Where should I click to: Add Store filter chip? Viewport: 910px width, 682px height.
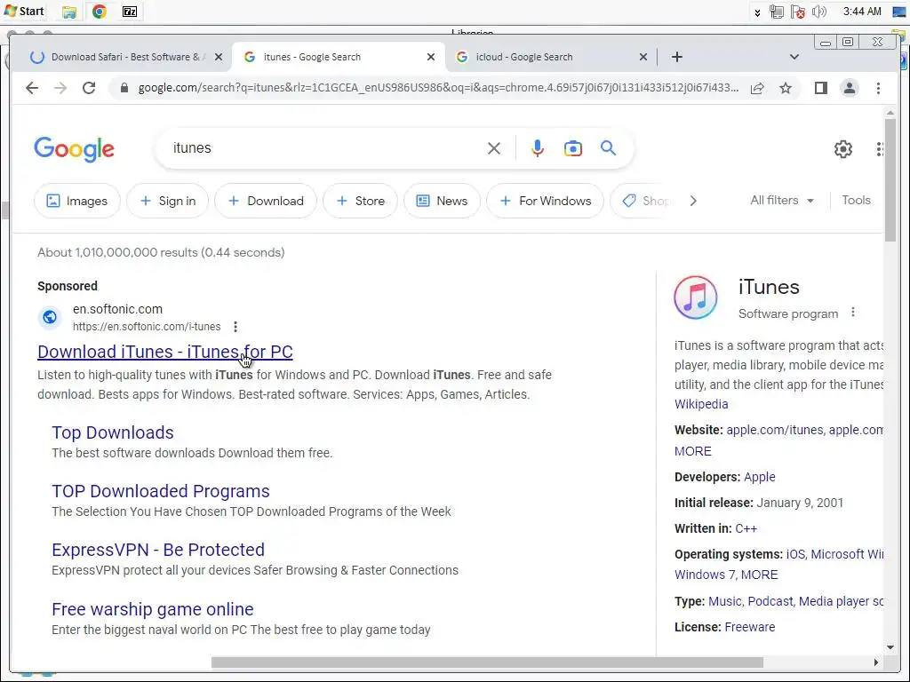pyautogui.click(x=361, y=201)
